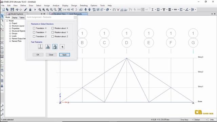Check the Translation Y restraint box
217x122 pixels.
34,32
